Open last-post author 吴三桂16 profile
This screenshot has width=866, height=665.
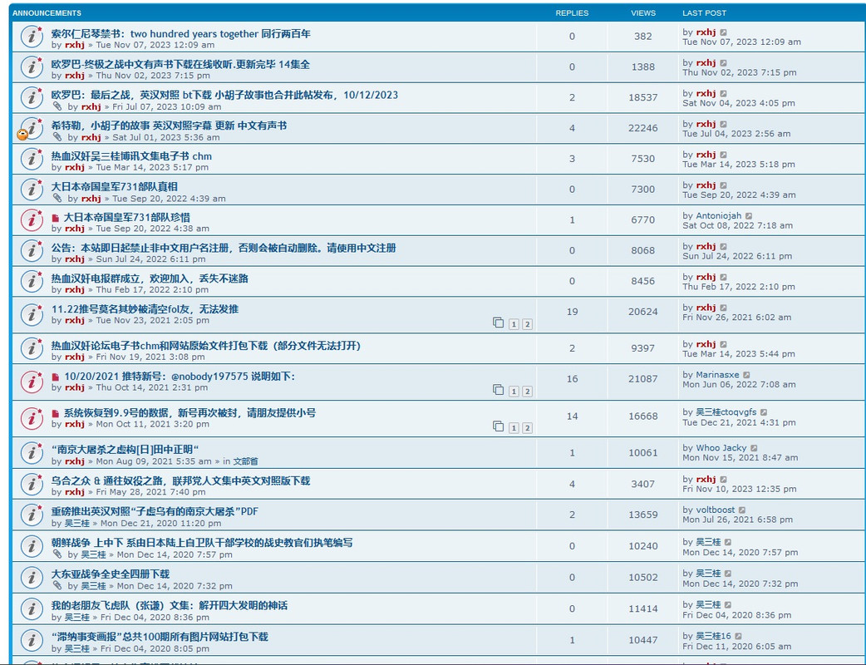point(714,636)
